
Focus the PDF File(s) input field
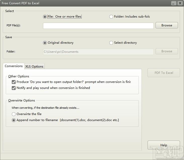tap(98, 26)
